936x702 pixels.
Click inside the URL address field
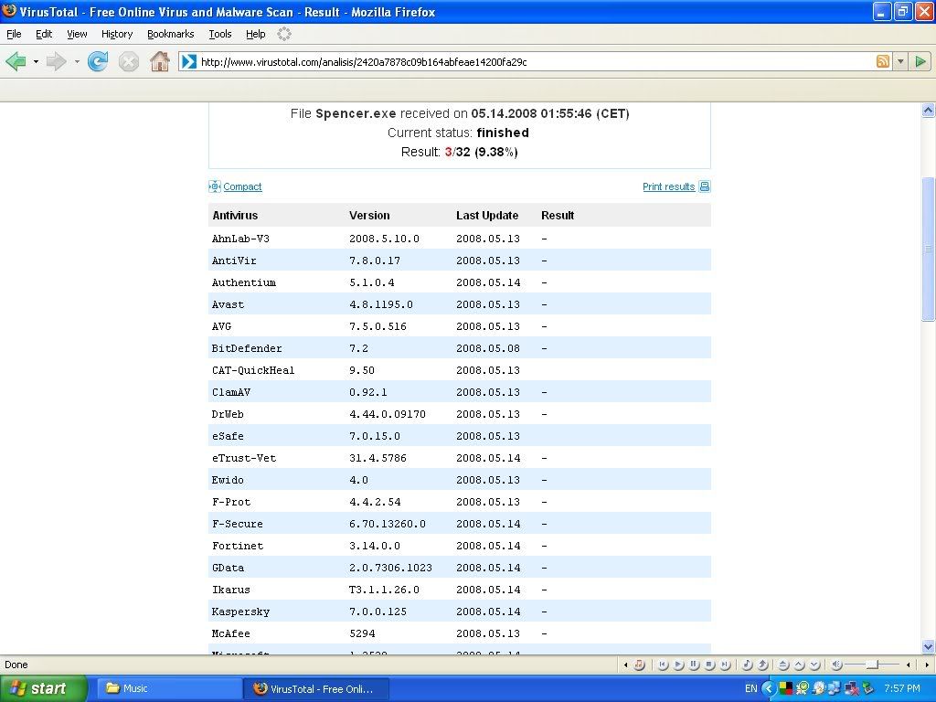[x=530, y=62]
